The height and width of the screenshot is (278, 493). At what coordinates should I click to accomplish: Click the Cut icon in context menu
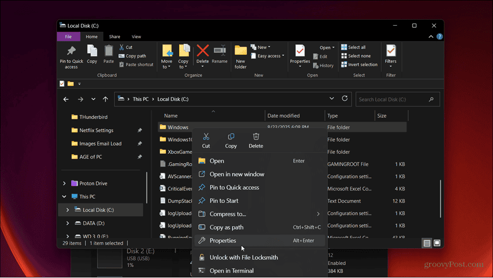tap(206, 136)
